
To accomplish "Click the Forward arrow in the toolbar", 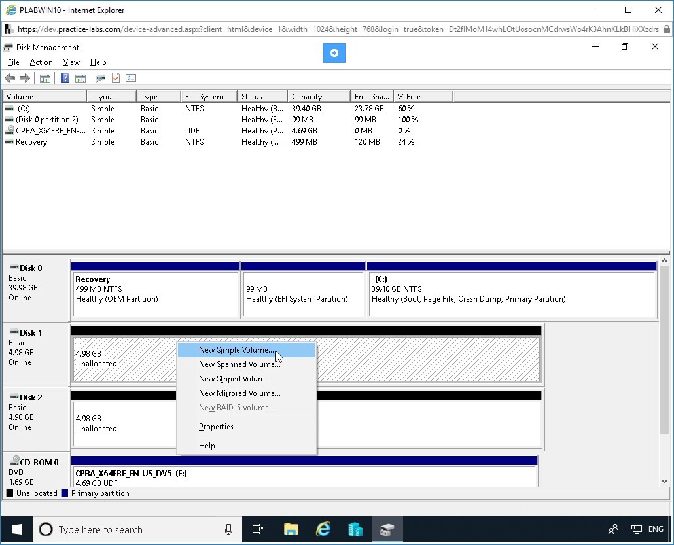I will point(25,79).
